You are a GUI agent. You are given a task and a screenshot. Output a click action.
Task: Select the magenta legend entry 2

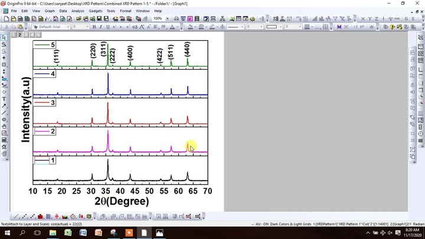click(45, 132)
